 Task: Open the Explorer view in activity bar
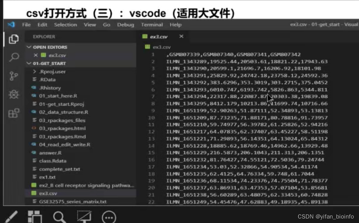point(14,39)
